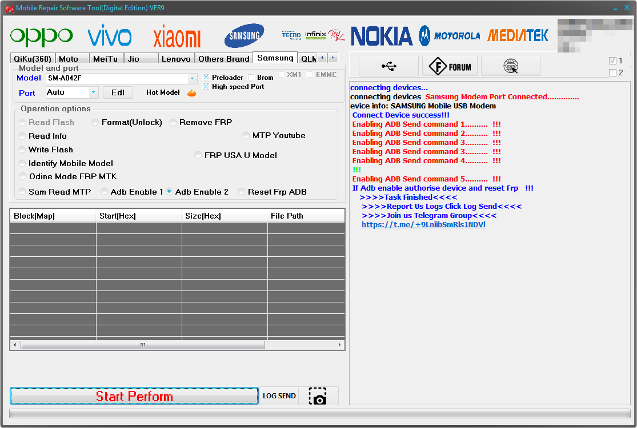Click the LOG SEND button
Screen dimensions: 637x428
[x=279, y=396]
